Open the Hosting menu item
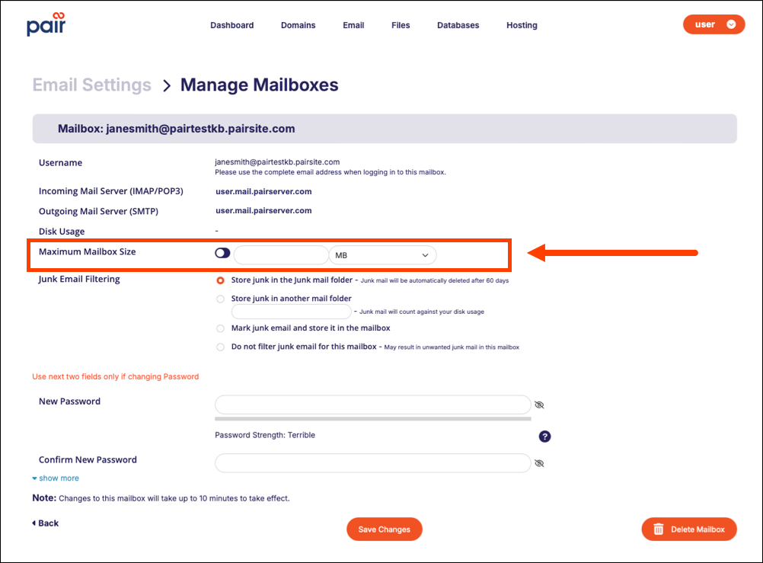Viewport: 763px width, 563px height. pos(522,25)
